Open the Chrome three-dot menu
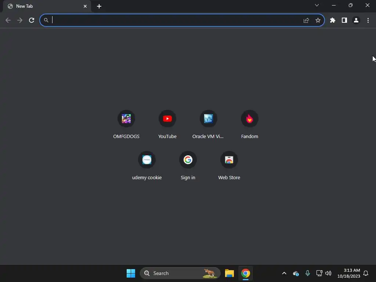 [368, 21]
